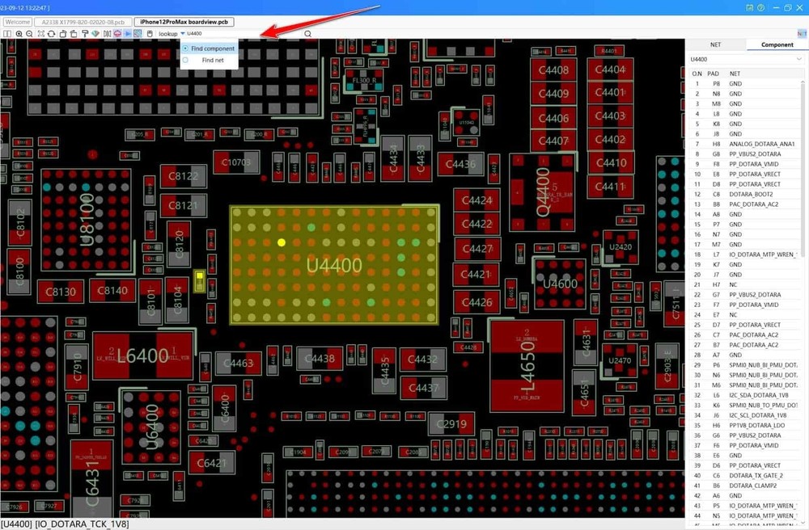Click the green diamond color settings icon
Viewport: 809px width, 530px height.
[95, 34]
